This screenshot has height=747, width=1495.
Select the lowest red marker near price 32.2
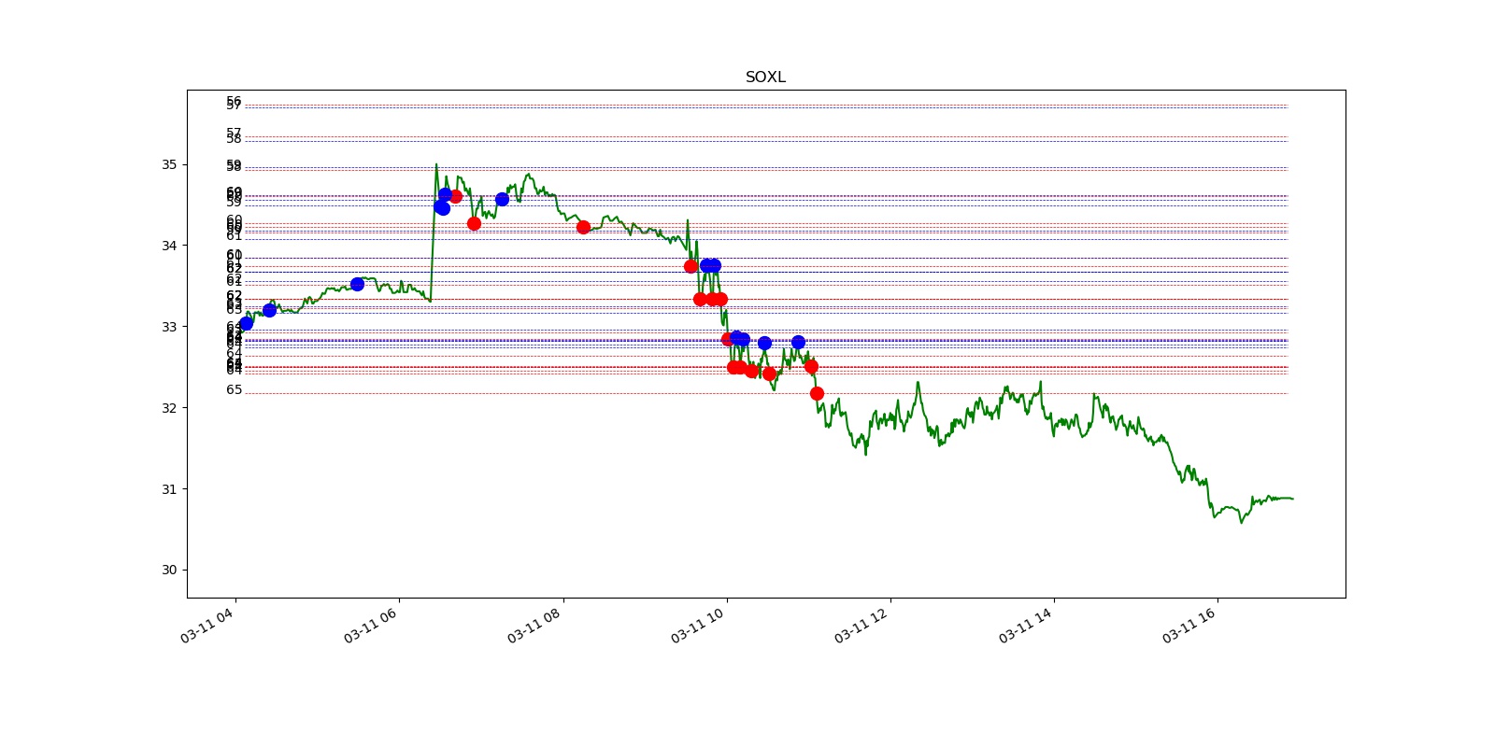point(817,393)
